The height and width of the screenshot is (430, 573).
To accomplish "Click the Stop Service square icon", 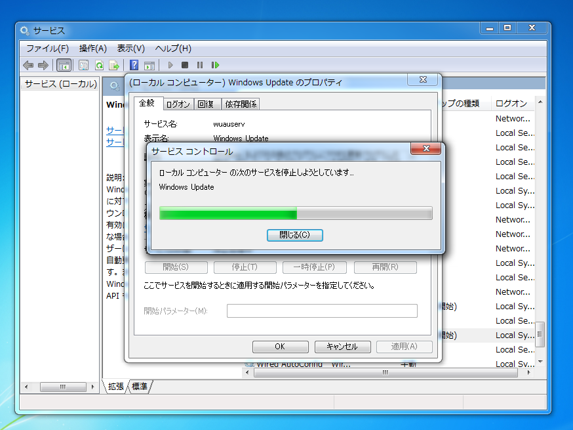I will coord(185,65).
